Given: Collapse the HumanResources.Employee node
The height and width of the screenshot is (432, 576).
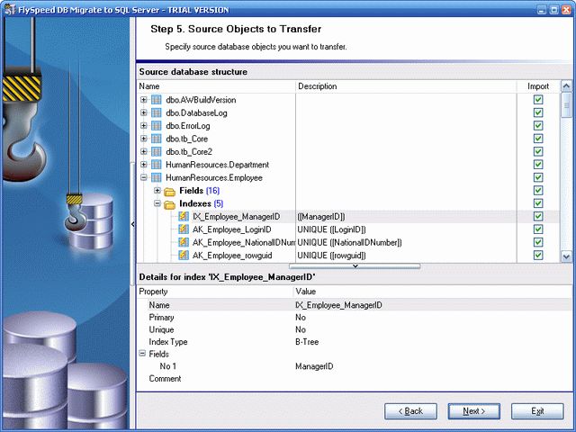Looking at the screenshot, I should point(144,177).
